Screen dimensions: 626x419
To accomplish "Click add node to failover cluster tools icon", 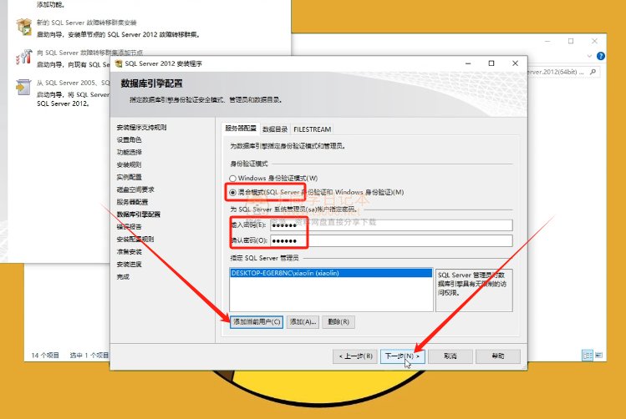I will [23, 57].
